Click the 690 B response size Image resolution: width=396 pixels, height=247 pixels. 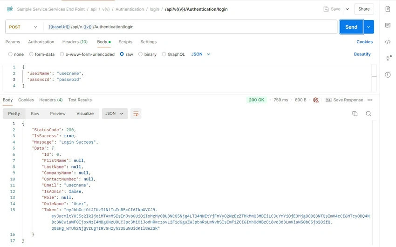tap(300, 100)
